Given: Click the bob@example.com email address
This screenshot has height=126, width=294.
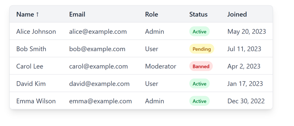Looking at the screenshot, I should [97, 49].
